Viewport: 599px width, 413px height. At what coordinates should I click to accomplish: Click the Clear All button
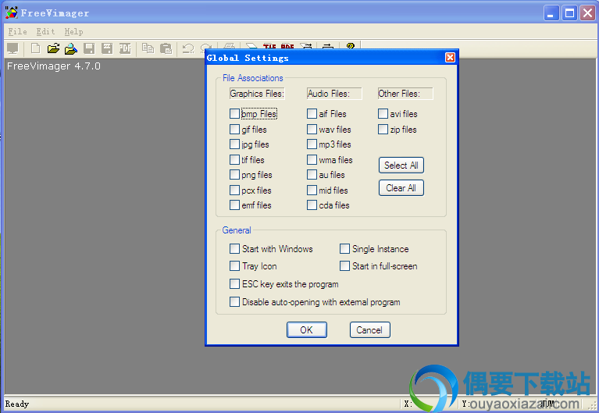point(401,188)
